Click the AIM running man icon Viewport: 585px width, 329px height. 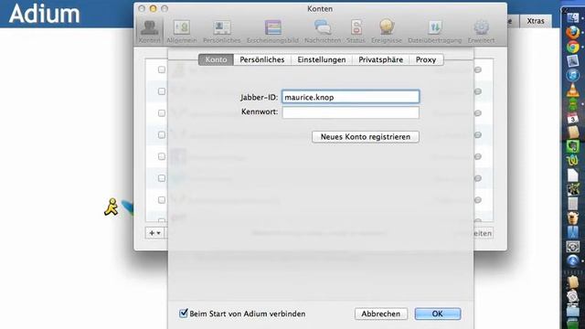pos(112,207)
